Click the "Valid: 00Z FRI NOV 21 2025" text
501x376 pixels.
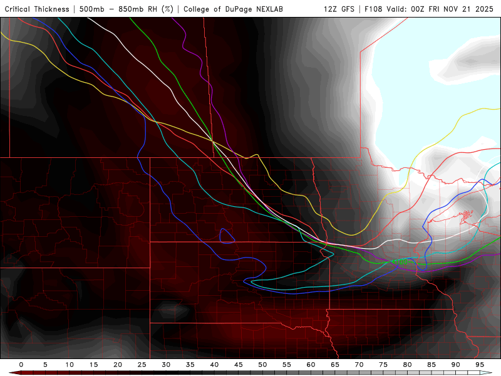pyautogui.click(x=440, y=9)
